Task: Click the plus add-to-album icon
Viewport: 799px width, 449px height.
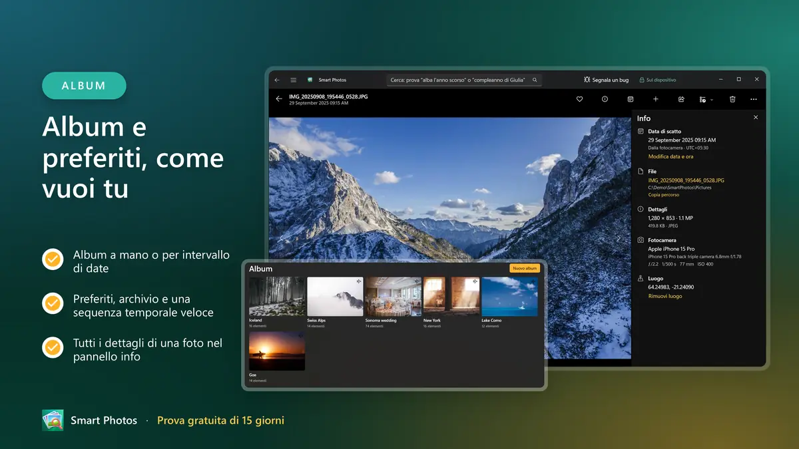Action: (x=656, y=99)
